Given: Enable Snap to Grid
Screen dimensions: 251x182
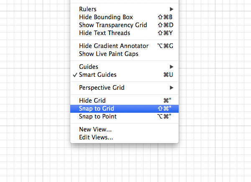Looking at the screenshot, I should coord(97,109).
